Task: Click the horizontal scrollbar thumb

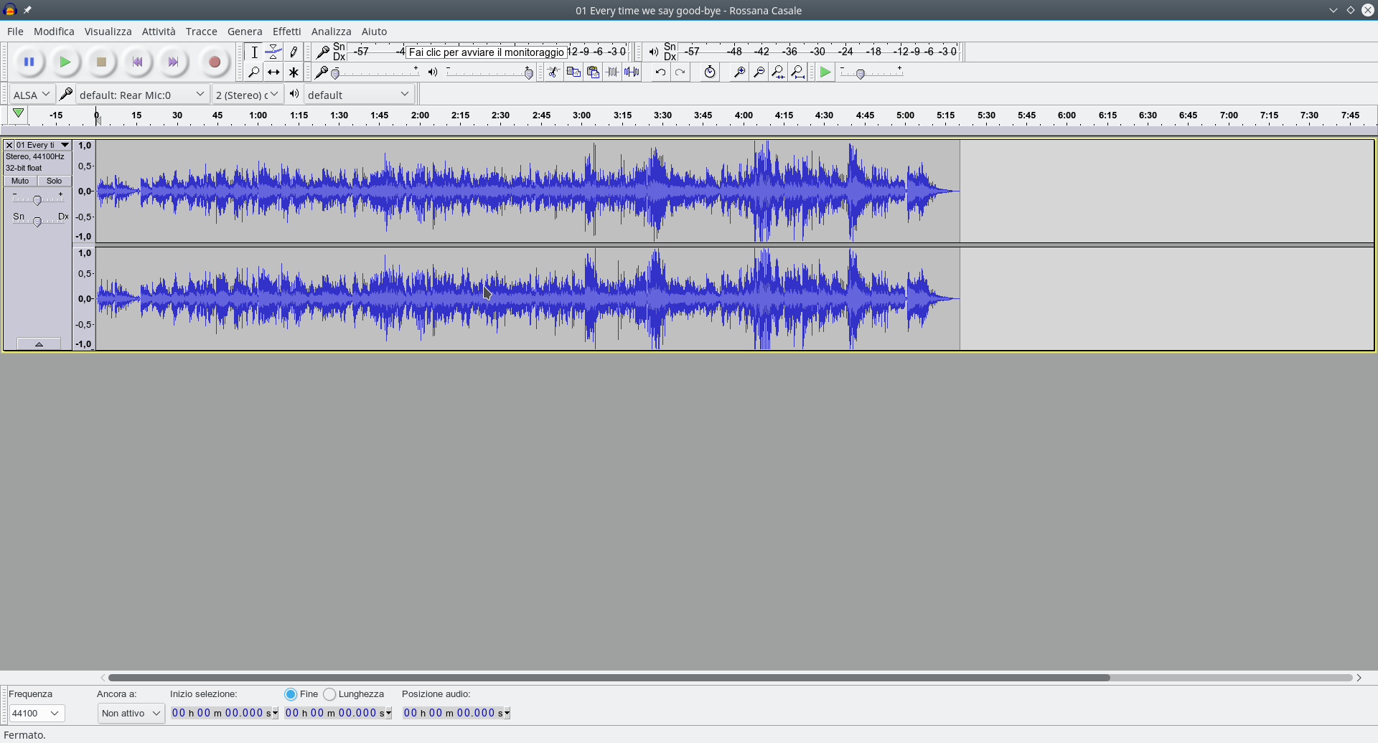Action: point(609,678)
